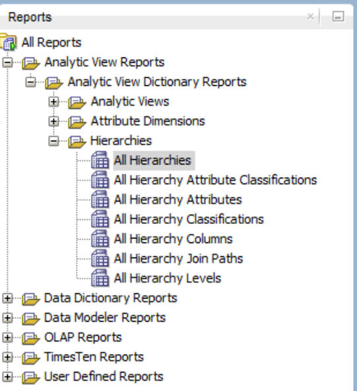The width and height of the screenshot is (357, 391).
Task: Expand the Data Dictionary Reports node
Action: click(7, 299)
